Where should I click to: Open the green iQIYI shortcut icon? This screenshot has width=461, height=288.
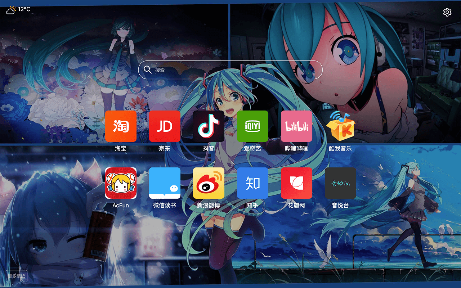252,126
